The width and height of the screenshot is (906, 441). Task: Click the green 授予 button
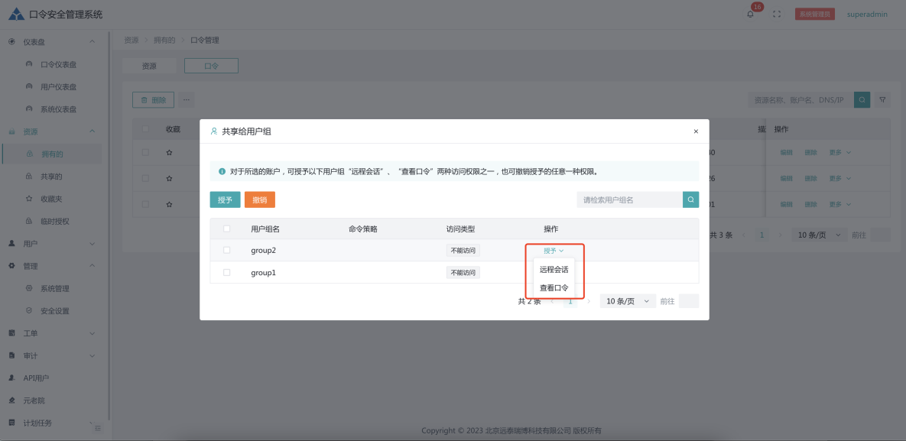[x=225, y=200]
